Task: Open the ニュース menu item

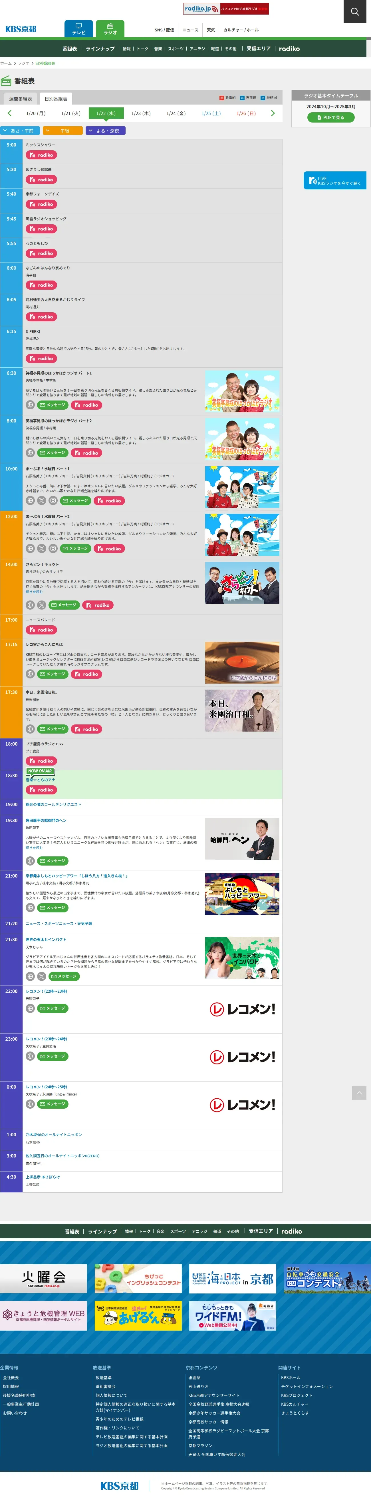Action: point(190,30)
